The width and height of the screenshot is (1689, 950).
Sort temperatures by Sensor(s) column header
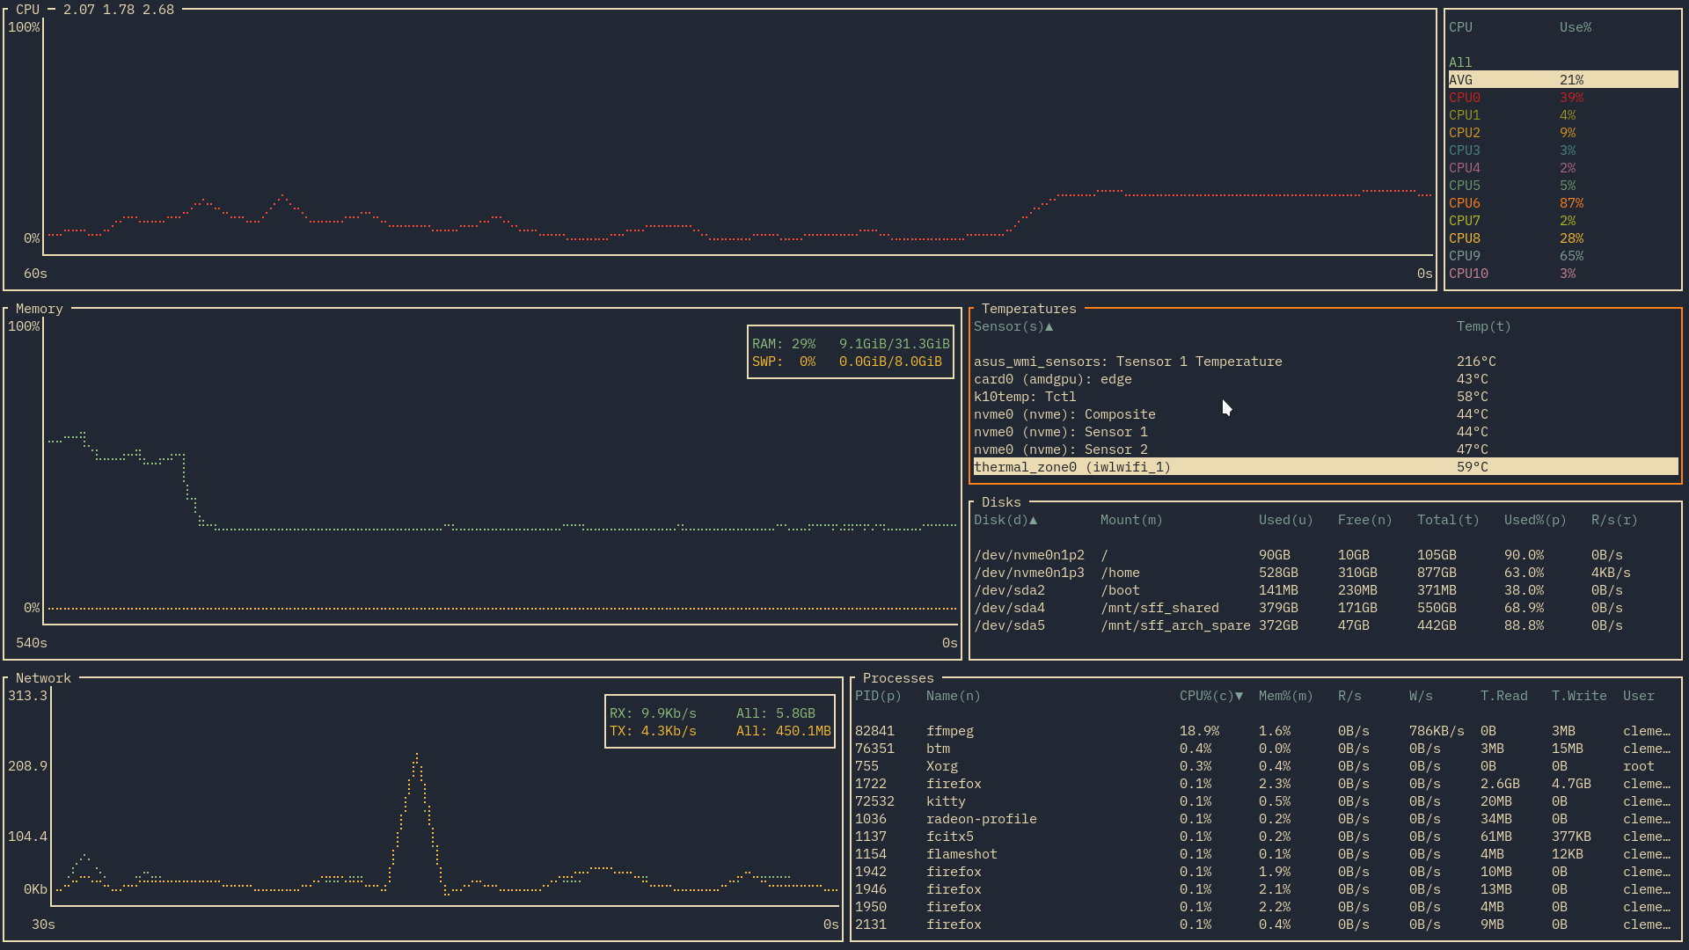(1013, 326)
